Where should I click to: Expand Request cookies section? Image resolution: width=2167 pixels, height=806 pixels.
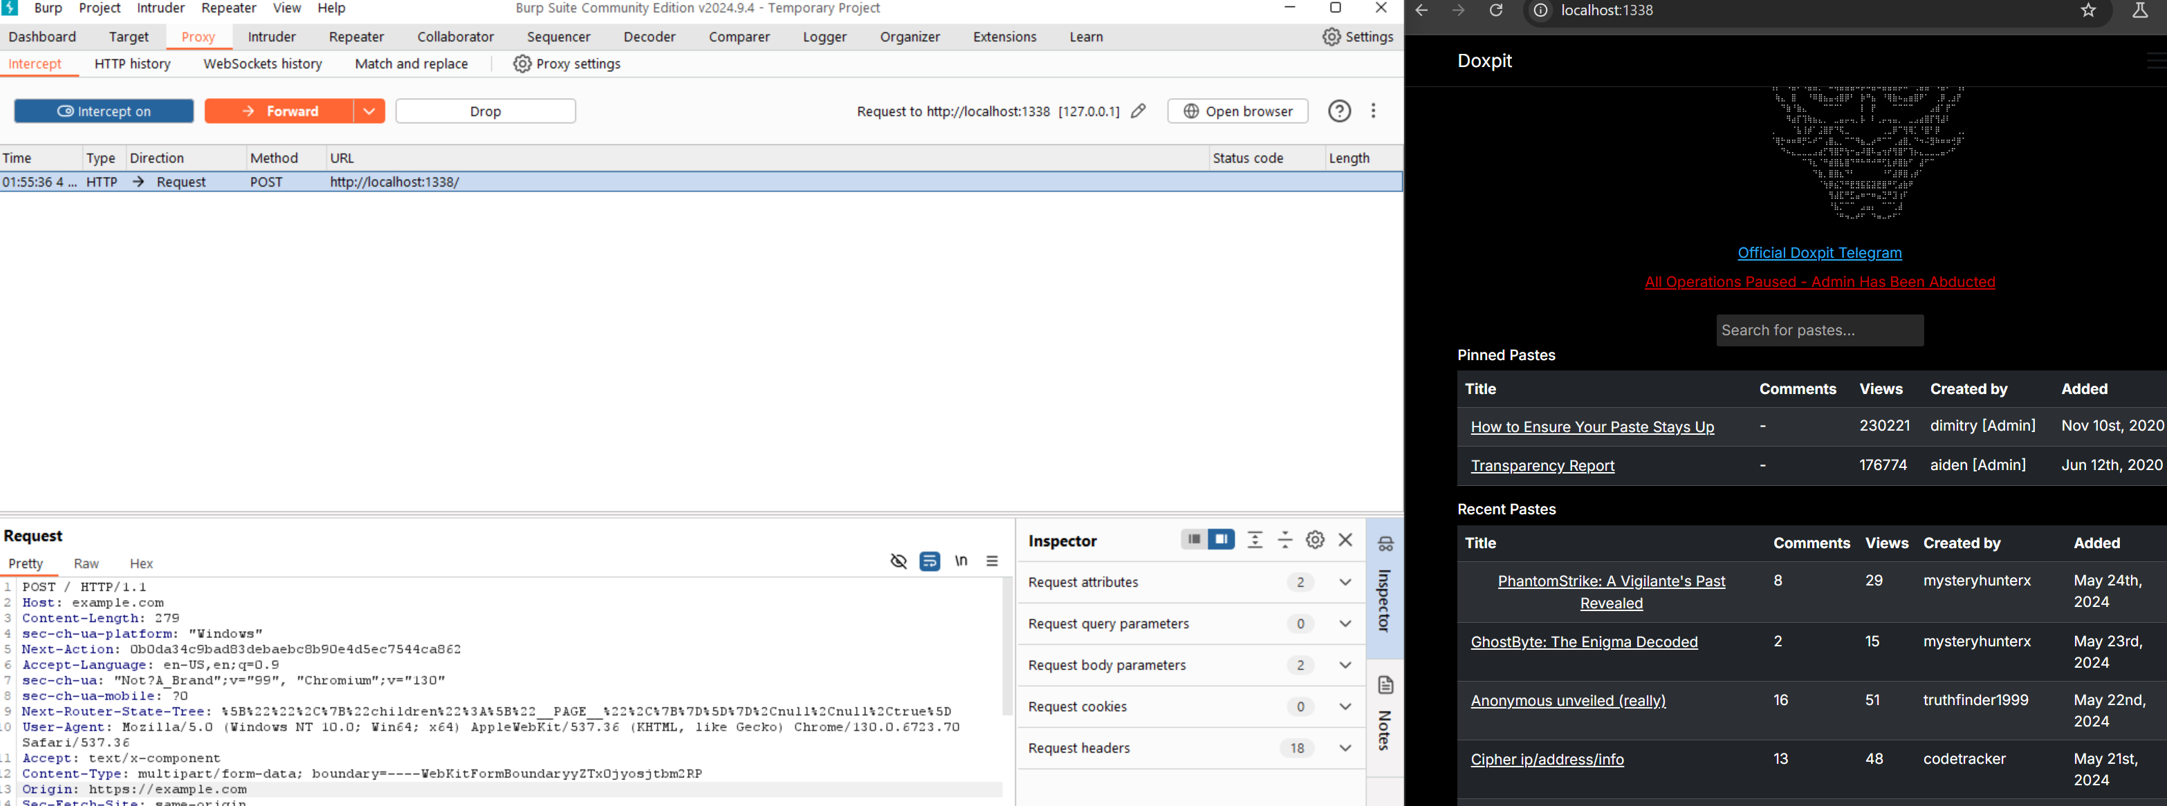tap(1345, 707)
